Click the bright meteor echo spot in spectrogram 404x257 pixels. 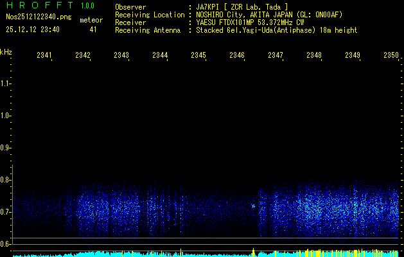tap(254, 206)
